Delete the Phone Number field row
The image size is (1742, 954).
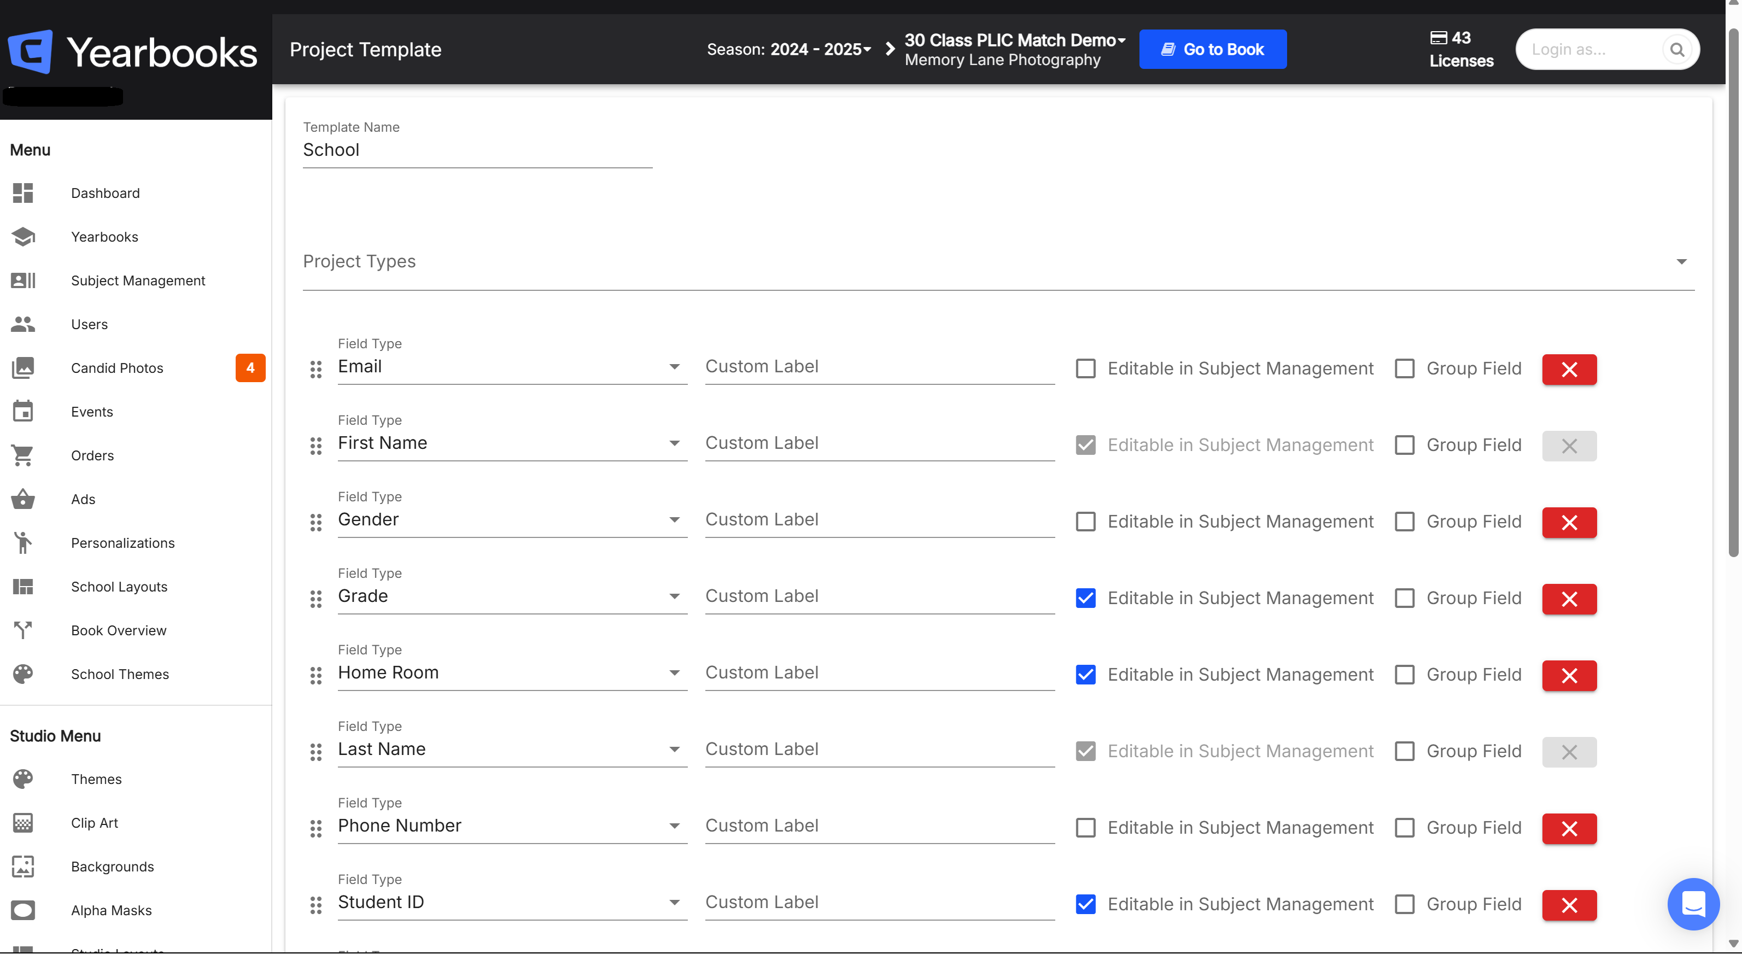click(1569, 828)
